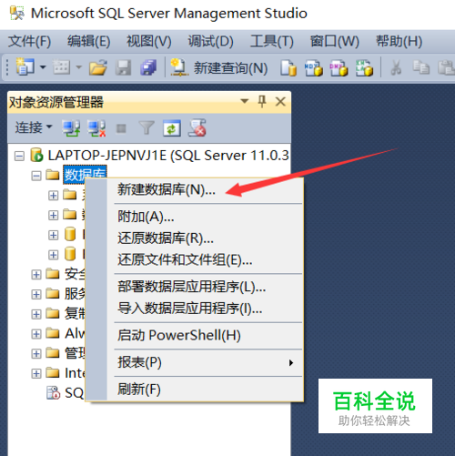Click the Disconnect server icon
Image resolution: width=455 pixels, height=456 pixels.
pos(96,127)
